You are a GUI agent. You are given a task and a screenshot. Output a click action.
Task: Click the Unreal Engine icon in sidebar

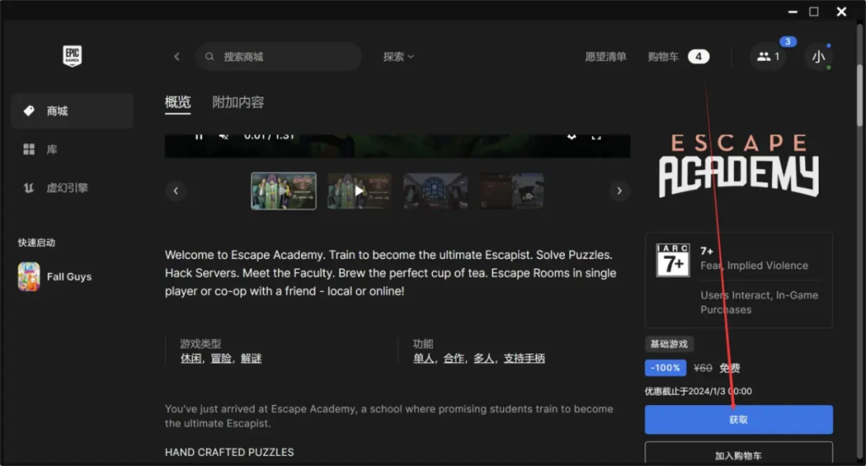(29, 188)
